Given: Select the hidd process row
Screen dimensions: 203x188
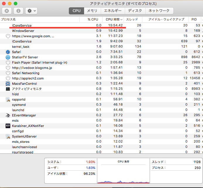Looking at the screenshot, I should (101, 94).
